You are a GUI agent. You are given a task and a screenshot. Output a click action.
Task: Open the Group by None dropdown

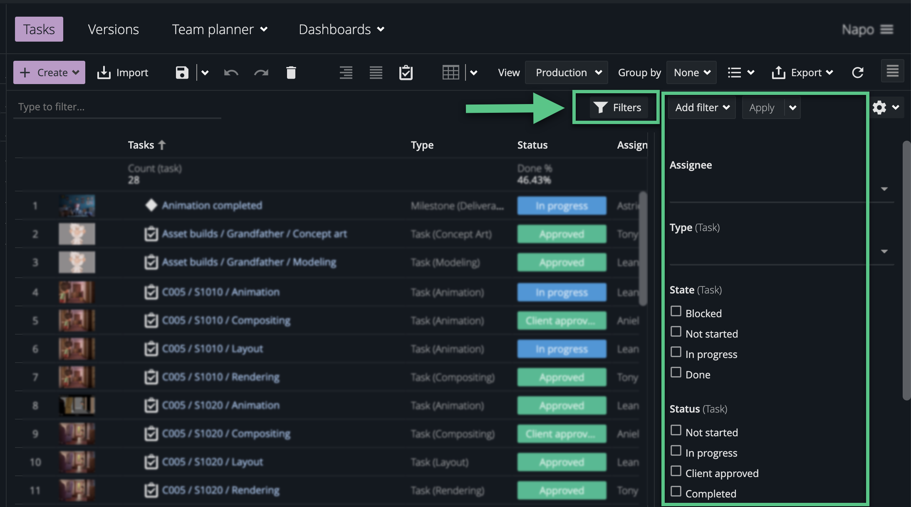[691, 72]
